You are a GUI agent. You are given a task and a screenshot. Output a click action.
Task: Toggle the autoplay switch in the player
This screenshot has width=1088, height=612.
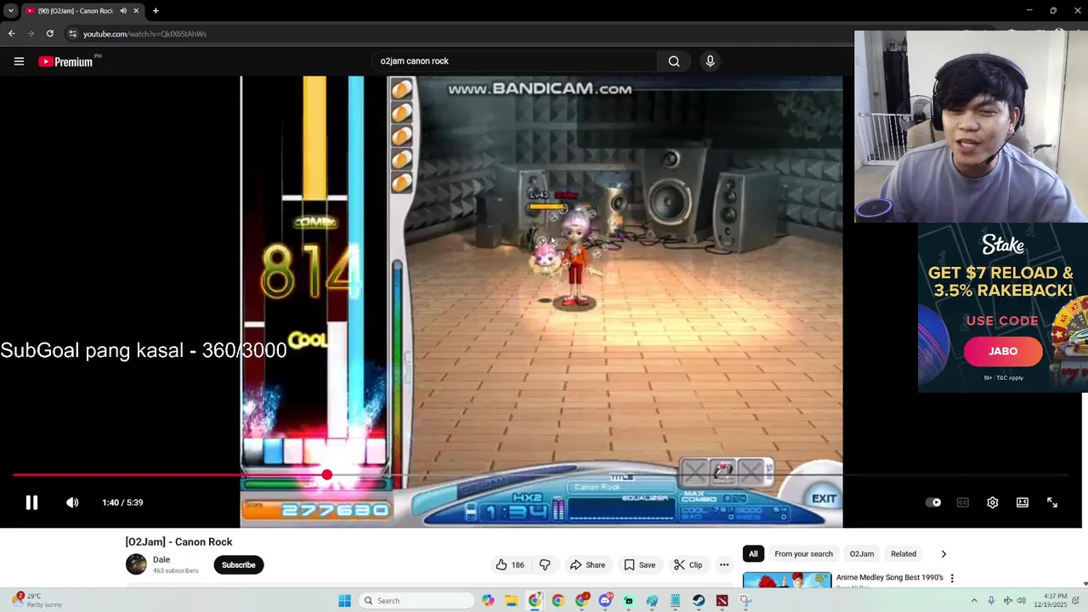click(x=933, y=502)
